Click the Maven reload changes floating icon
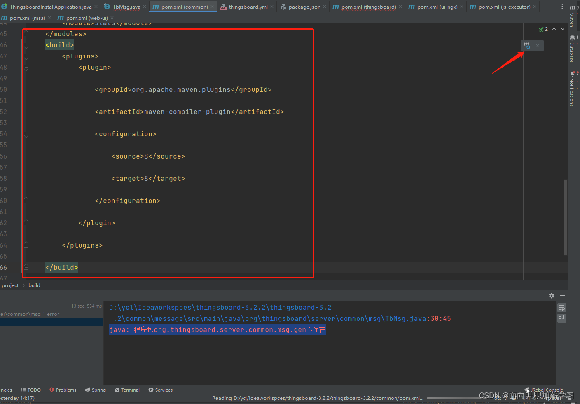 tap(526, 45)
